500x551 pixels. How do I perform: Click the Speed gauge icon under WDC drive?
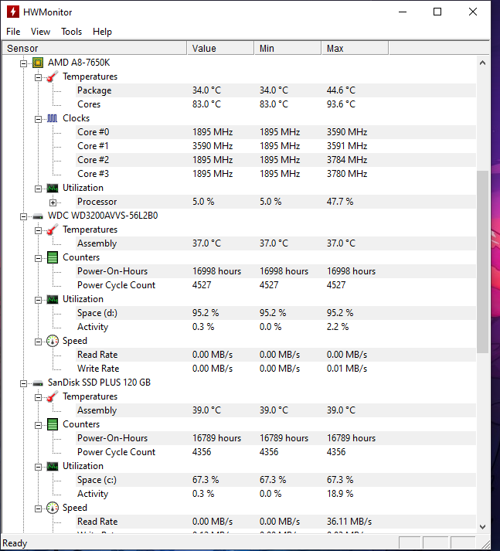click(52, 341)
